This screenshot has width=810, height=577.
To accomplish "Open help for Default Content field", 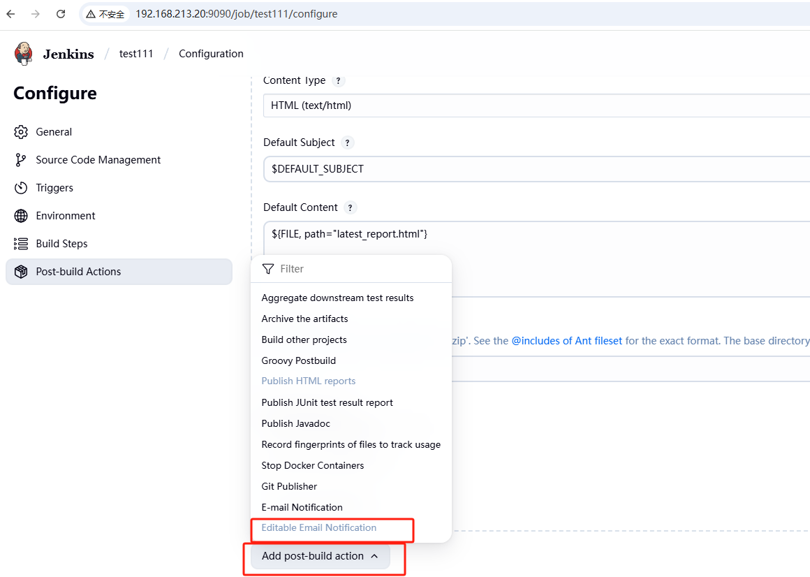I will 350,207.
